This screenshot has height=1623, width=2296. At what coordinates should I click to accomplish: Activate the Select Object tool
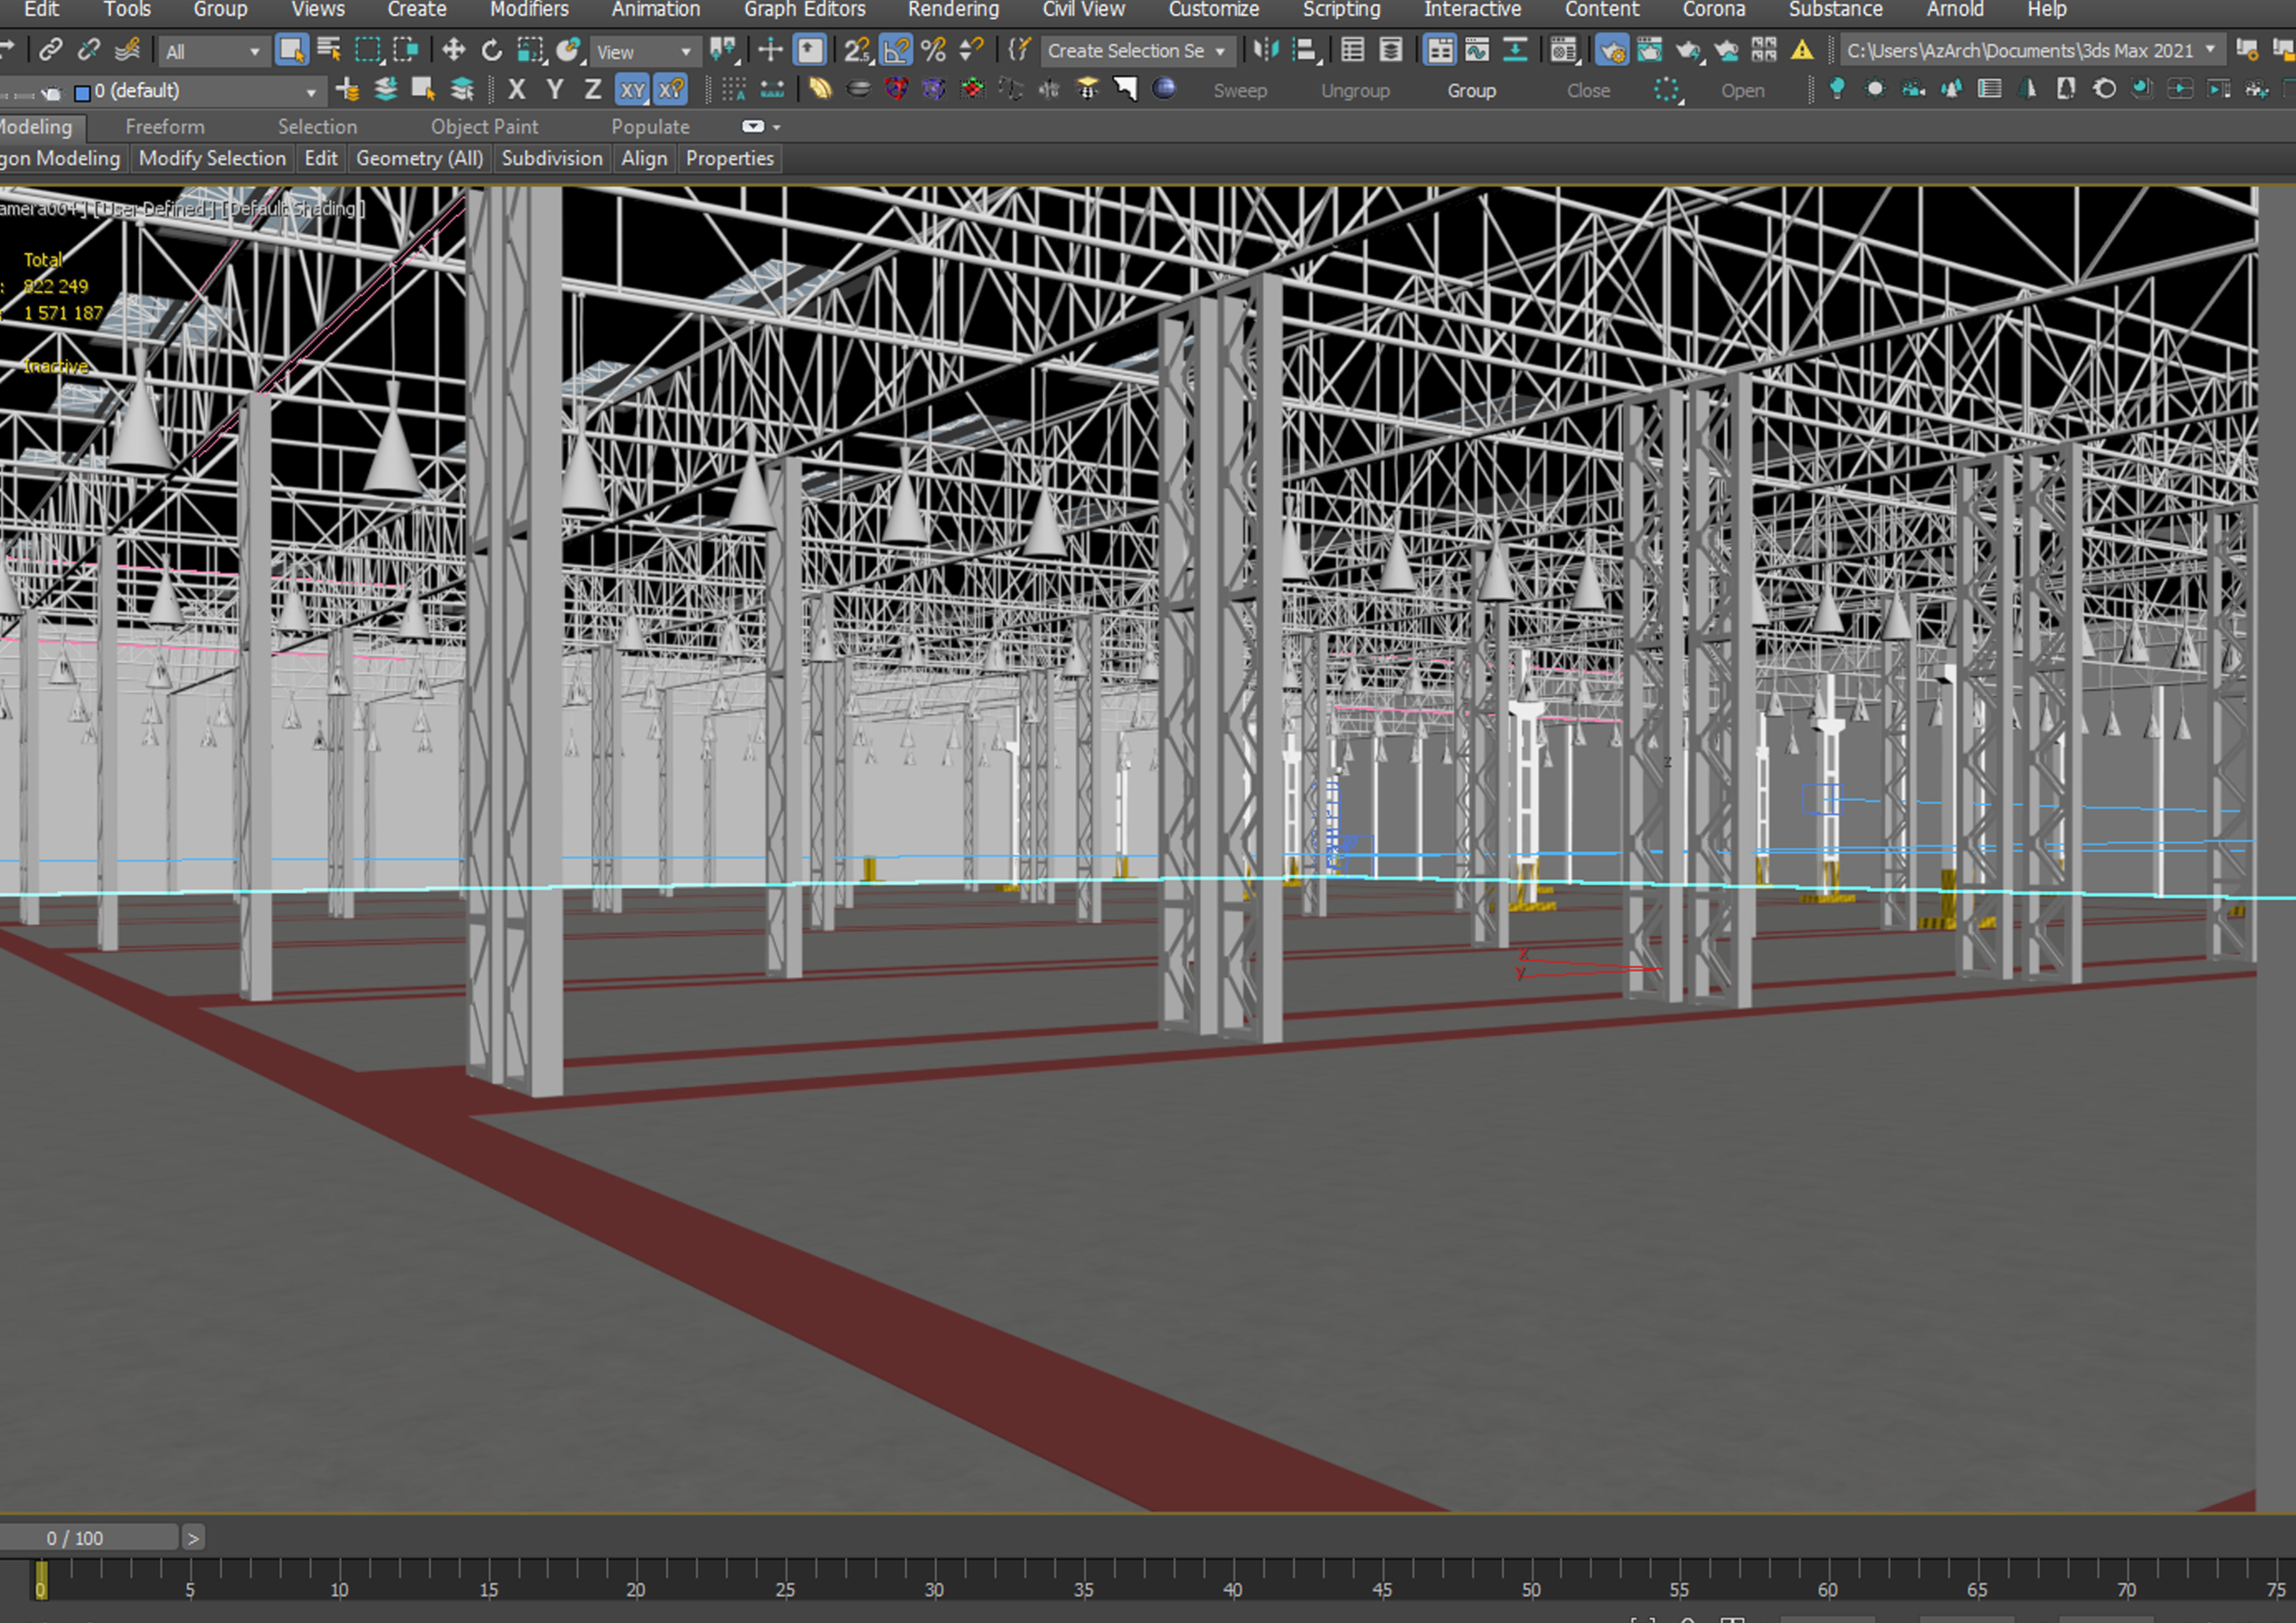[291, 49]
